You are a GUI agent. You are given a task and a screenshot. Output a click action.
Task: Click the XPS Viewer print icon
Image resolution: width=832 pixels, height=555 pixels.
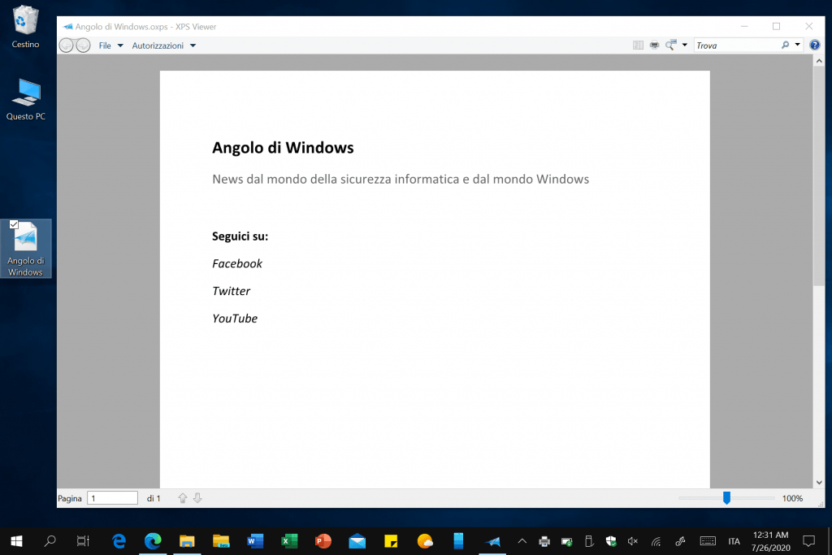pyautogui.click(x=654, y=46)
